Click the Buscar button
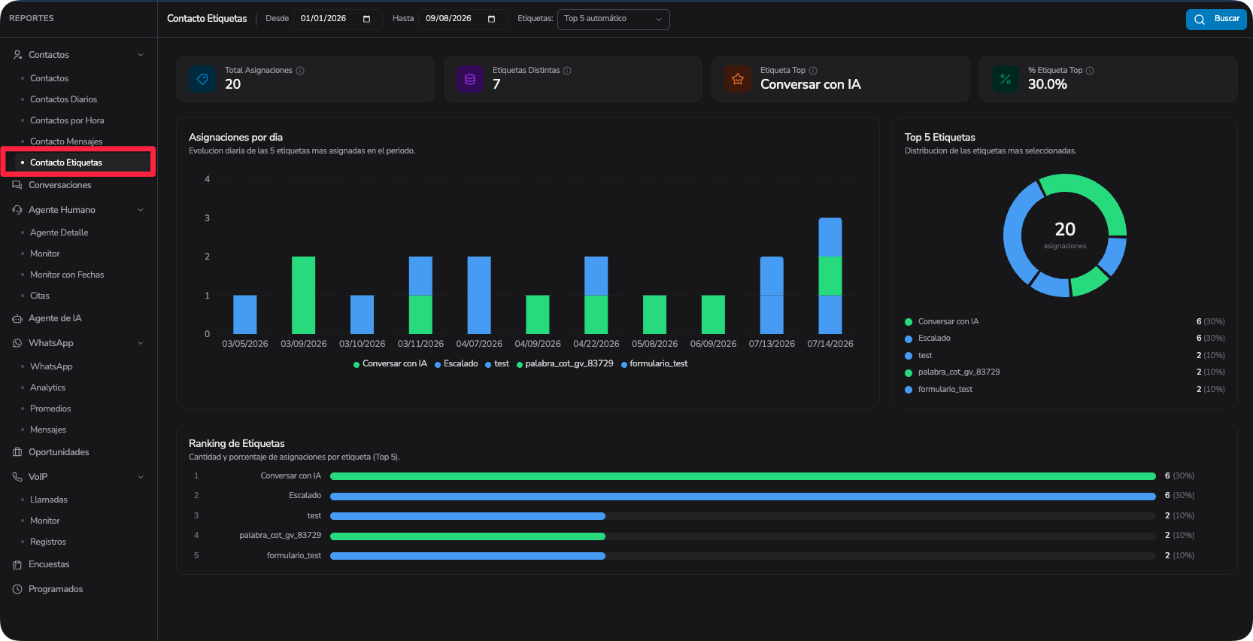This screenshot has width=1253, height=641. point(1216,19)
